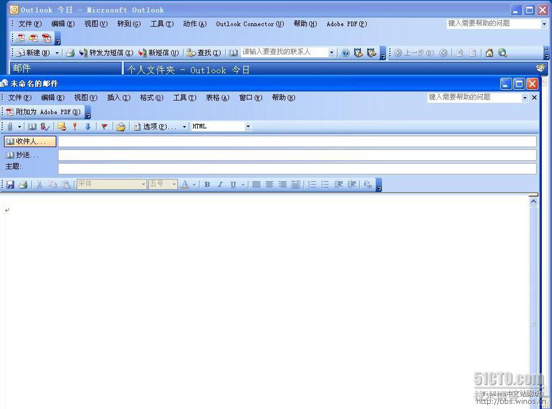Image resolution: width=552 pixels, height=409 pixels.
Task: Center align the text
Action: tap(269, 184)
